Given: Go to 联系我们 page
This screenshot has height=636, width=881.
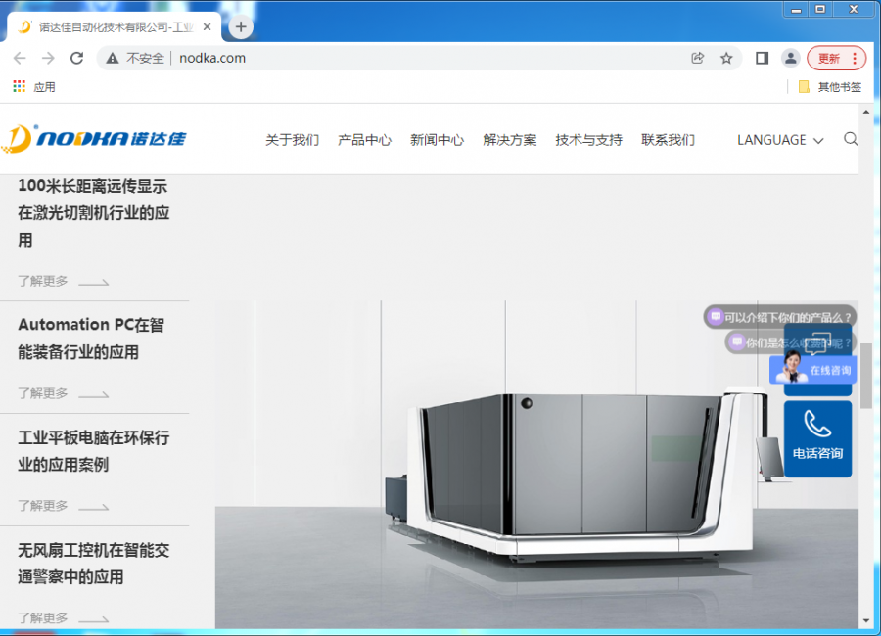Looking at the screenshot, I should tap(668, 140).
